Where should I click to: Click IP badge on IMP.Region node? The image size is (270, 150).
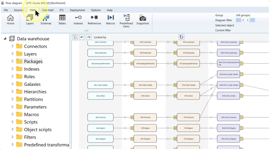[132, 128]
